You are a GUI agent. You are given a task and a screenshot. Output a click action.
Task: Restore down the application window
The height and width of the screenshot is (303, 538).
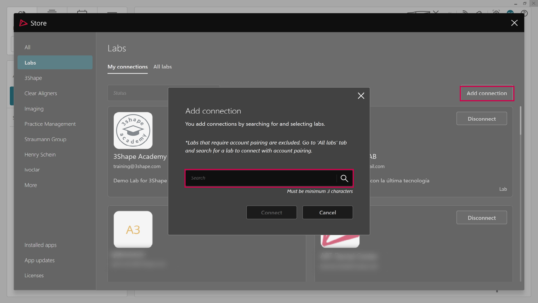coord(525,3)
